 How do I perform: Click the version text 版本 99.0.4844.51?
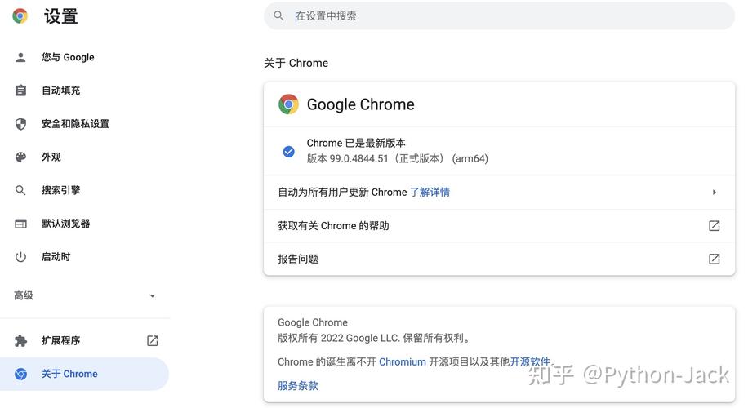tap(398, 159)
